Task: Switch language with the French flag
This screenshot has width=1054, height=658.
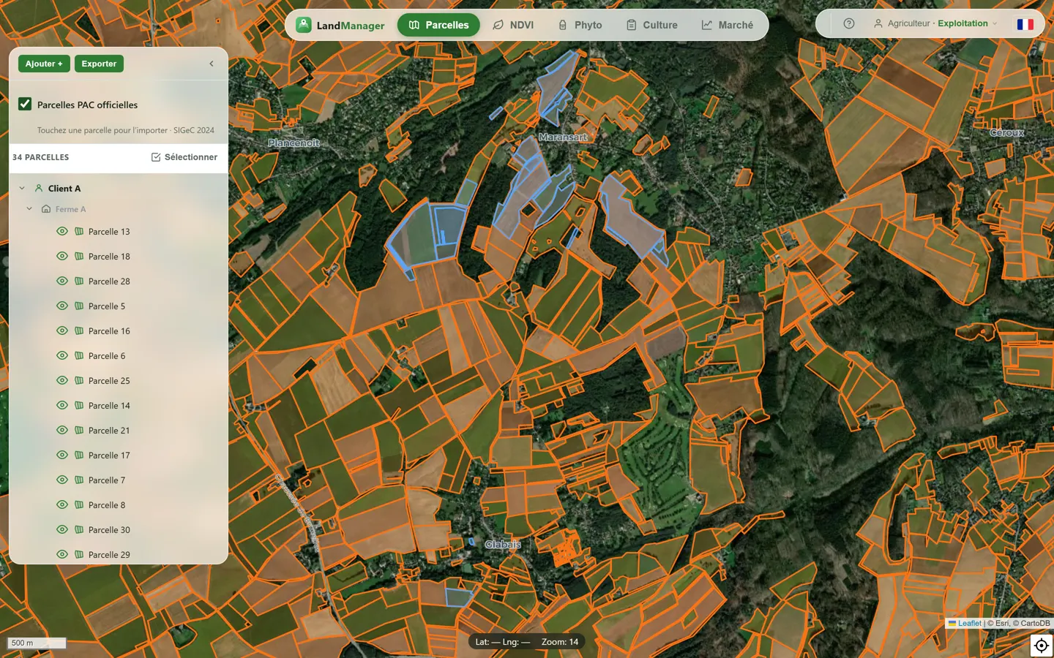Action: (x=1025, y=24)
